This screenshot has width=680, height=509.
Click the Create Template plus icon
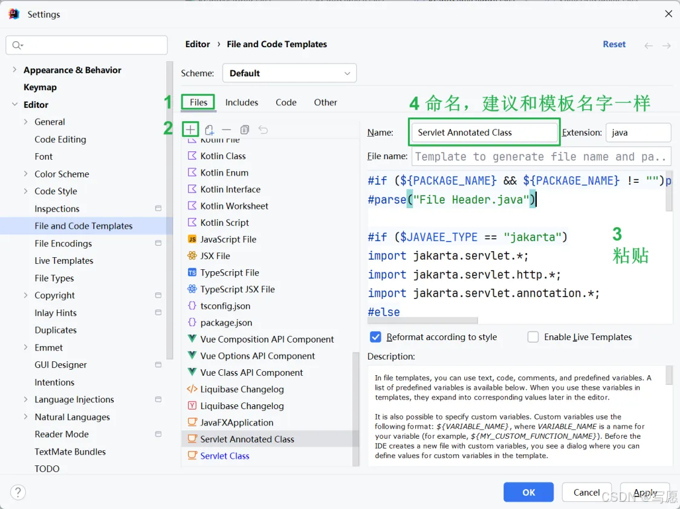point(190,130)
